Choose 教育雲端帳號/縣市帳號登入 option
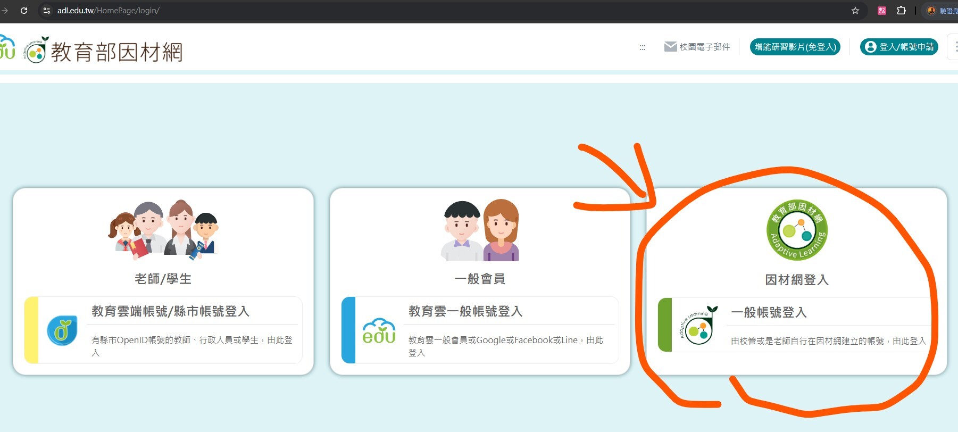Viewport: 958px width, 432px height. click(163, 330)
